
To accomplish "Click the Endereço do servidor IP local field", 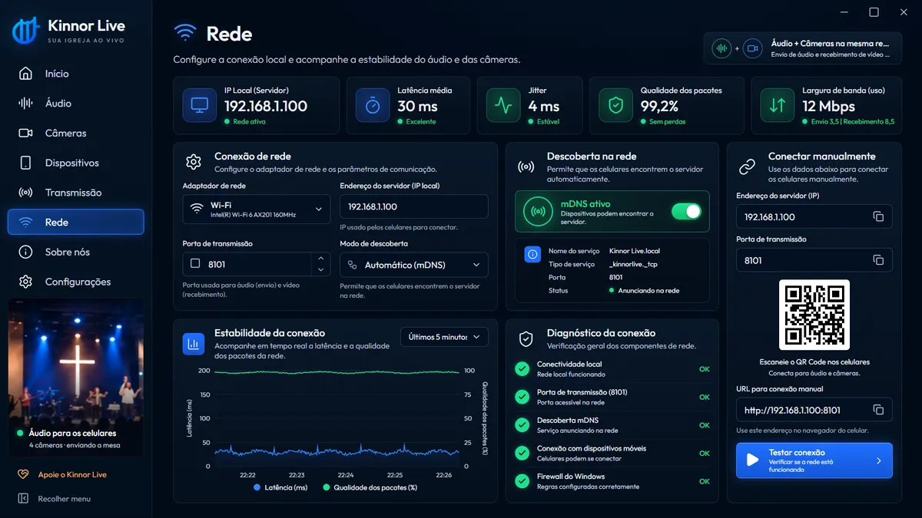I will pyautogui.click(x=414, y=206).
